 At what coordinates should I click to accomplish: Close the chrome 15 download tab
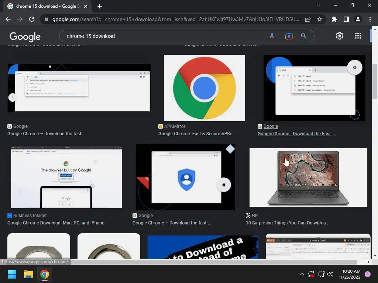tap(86, 6)
